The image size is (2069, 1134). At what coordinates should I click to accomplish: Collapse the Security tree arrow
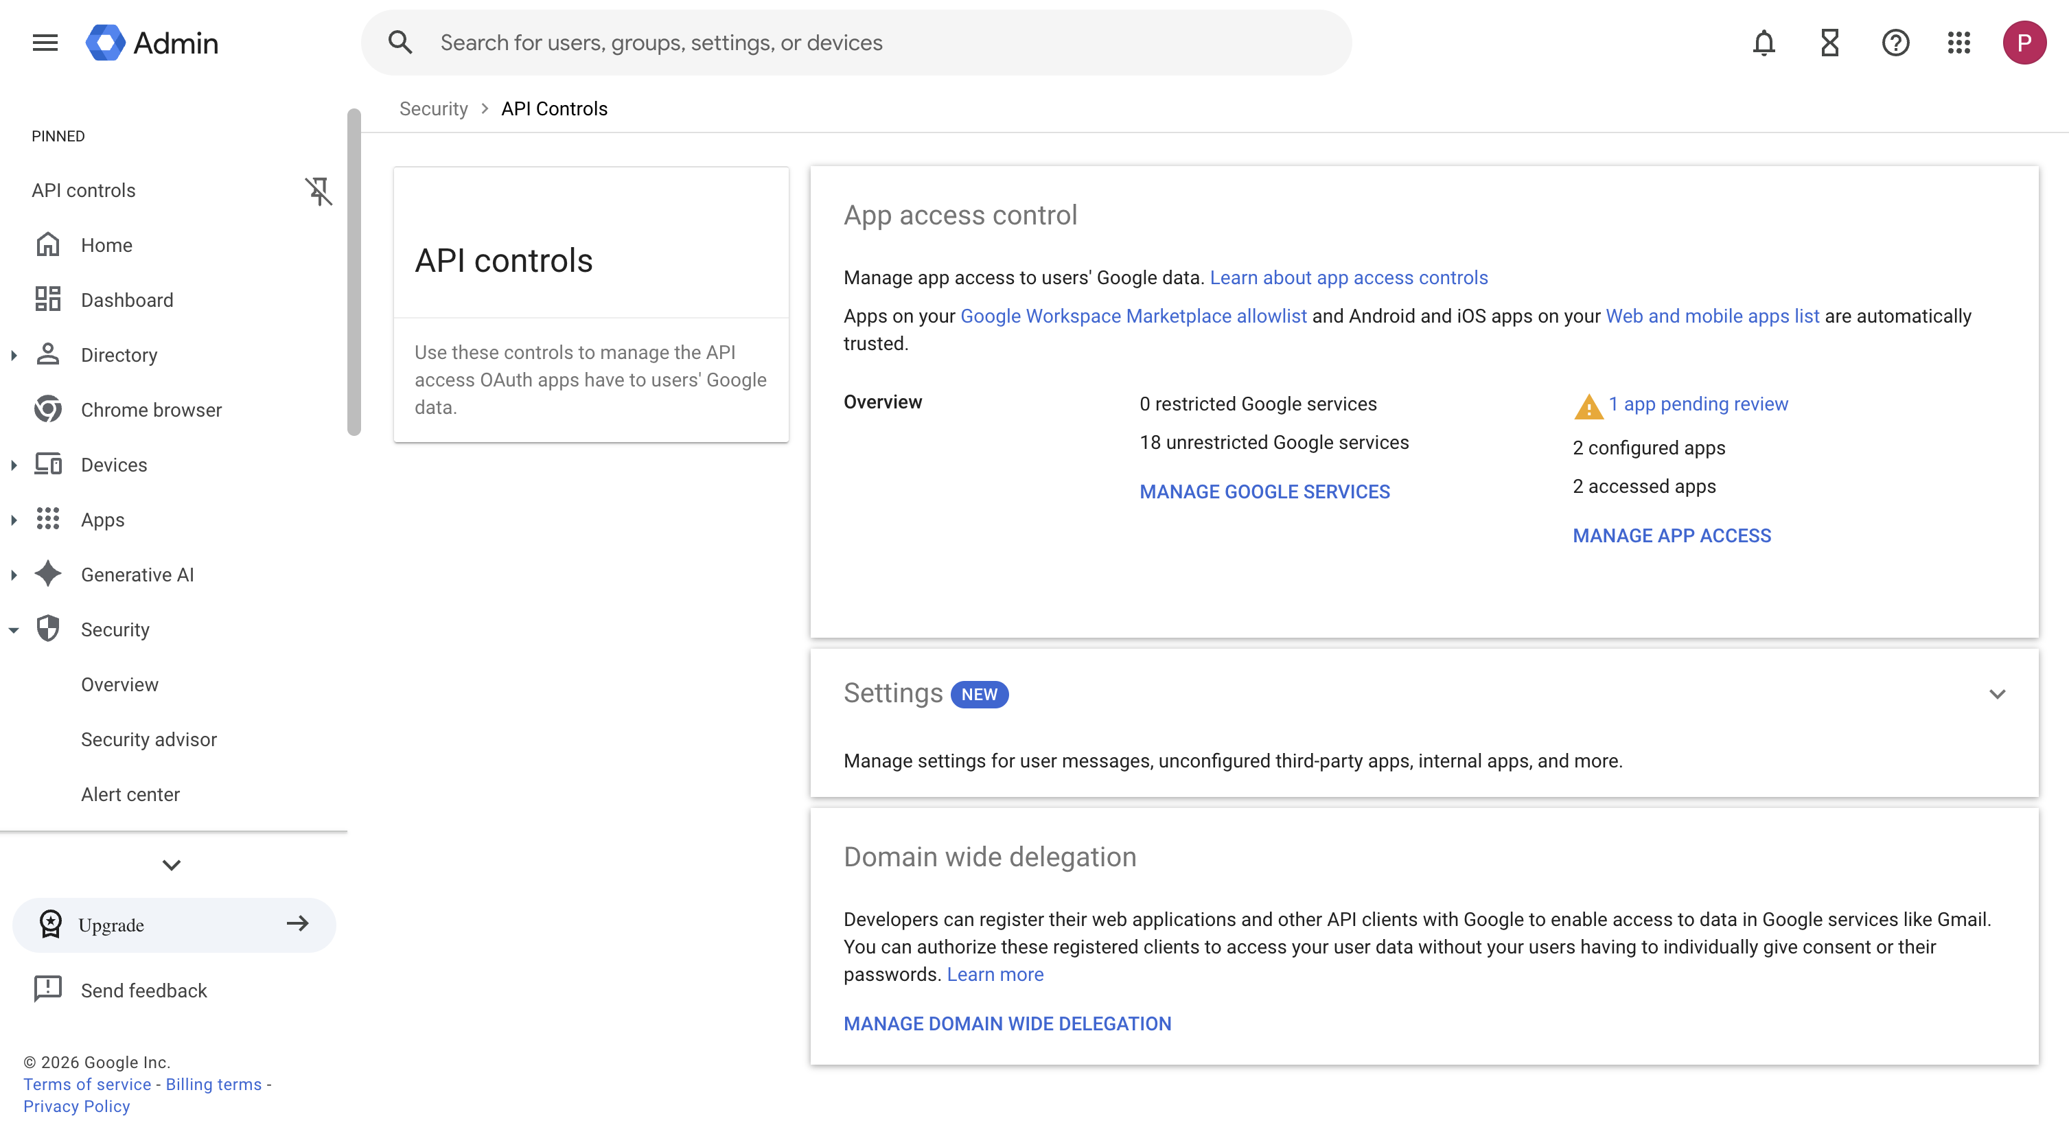pyautogui.click(x=14, y=630)
